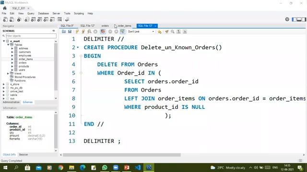The height and width of the screenshot is (172, 307).
Task: Open the Scripting menu
Action: click(79, 13)
